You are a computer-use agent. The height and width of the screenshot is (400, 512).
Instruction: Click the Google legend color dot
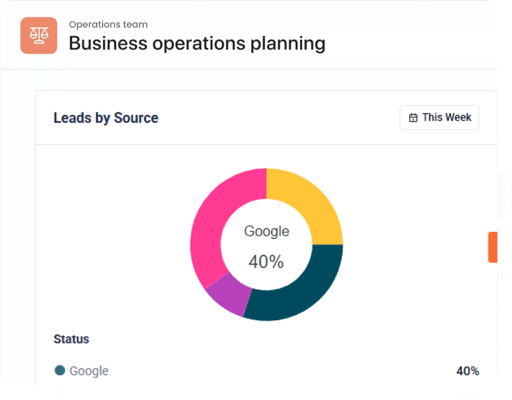(59, 370)
